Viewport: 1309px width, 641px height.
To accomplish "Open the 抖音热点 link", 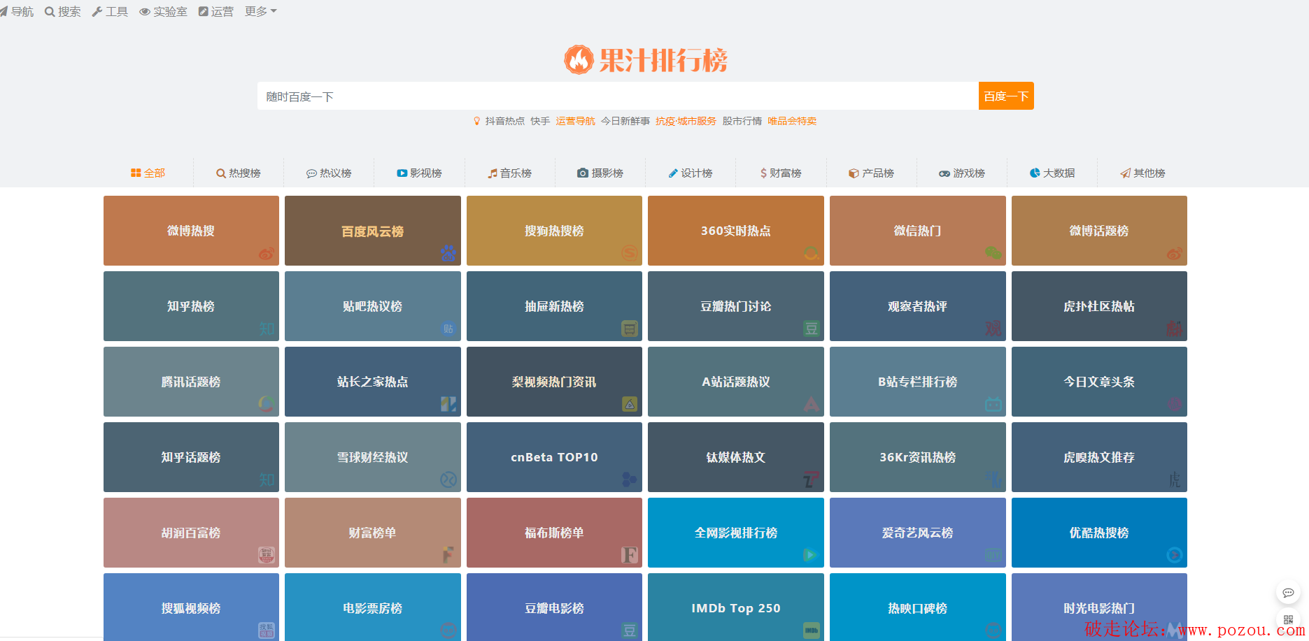I will click(504, 121).
